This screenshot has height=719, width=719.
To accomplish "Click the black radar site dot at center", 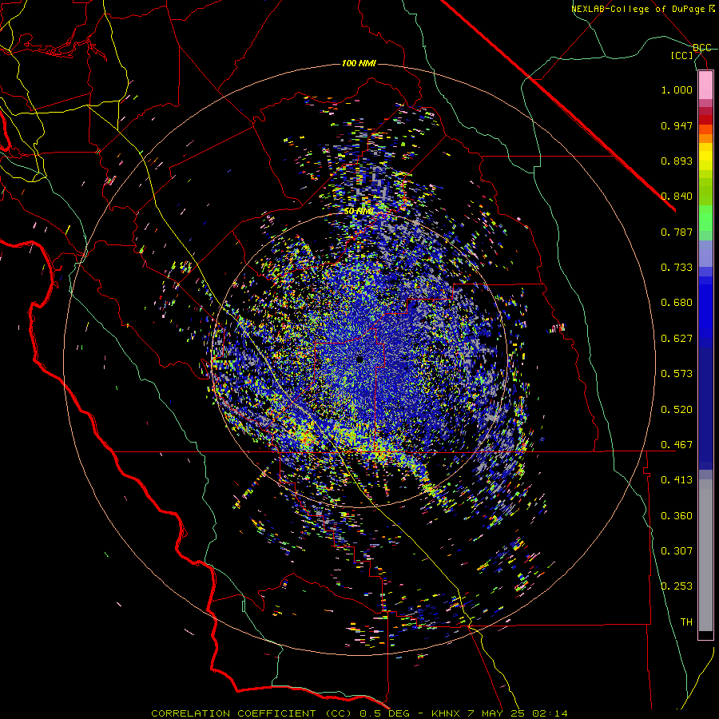I will pyautogui.click(x=360, y=359).
